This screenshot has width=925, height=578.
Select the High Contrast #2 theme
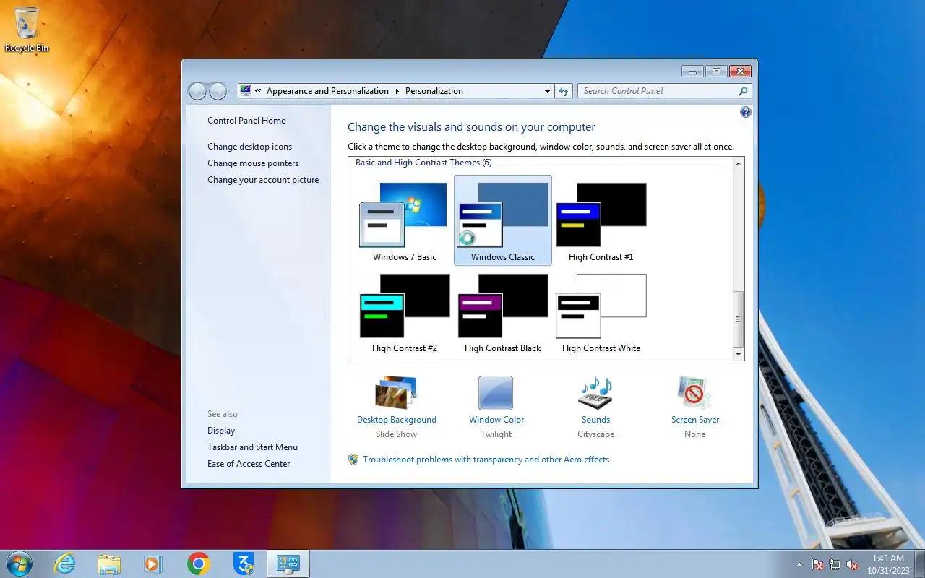(404, 312)
